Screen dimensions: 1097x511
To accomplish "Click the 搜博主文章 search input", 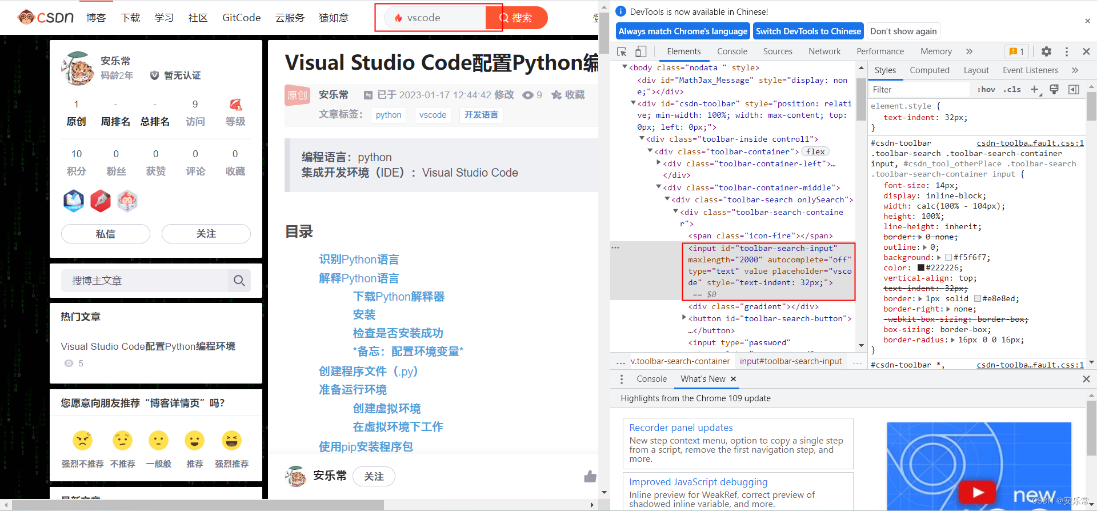I will coord(145,281).
